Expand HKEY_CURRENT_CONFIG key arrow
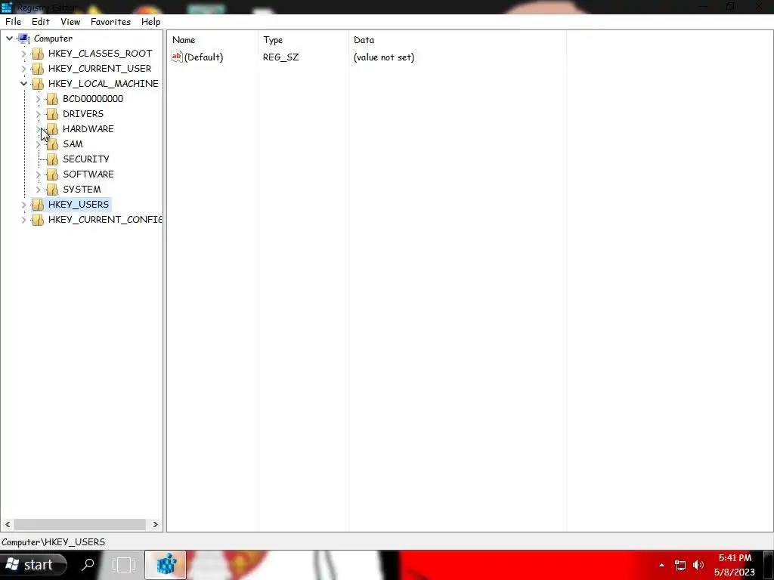 pyautogui.click(x=23, y=220)
